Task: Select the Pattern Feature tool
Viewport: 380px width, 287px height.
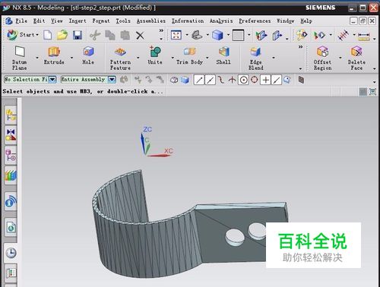Action: click(120, 58)
